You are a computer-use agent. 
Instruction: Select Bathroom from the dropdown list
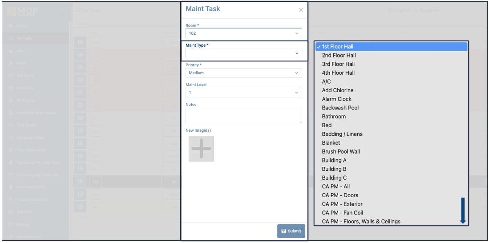pyautogui.click(x=334, y=117)
